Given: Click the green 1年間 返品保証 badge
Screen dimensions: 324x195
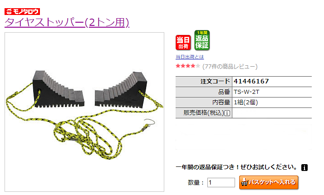Looking at the screenshot, I should (202, 40).
